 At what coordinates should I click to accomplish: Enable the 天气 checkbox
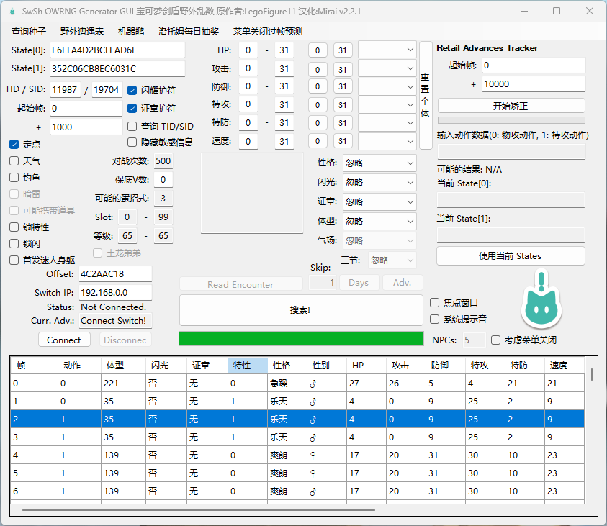[x=14, y=160]
